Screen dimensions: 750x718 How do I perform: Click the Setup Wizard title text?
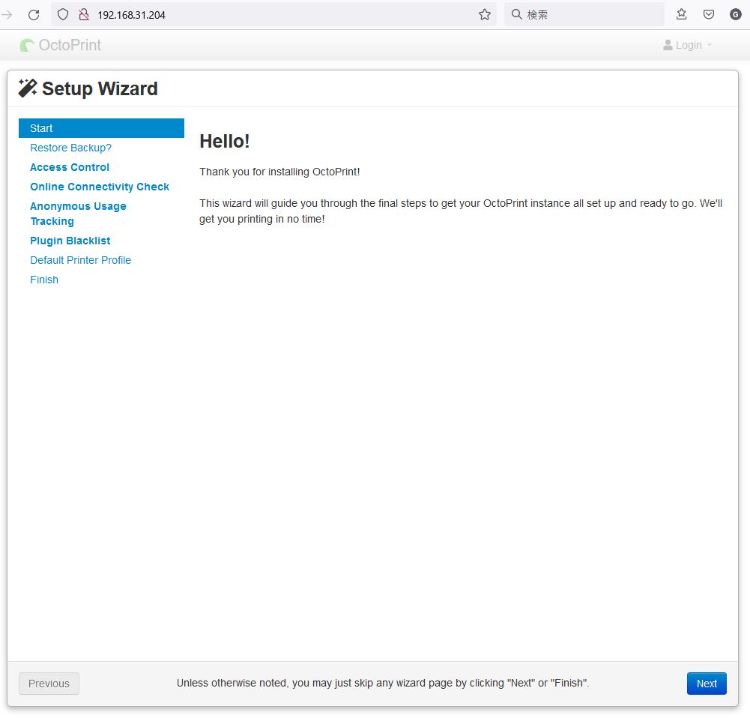point(100,88)
